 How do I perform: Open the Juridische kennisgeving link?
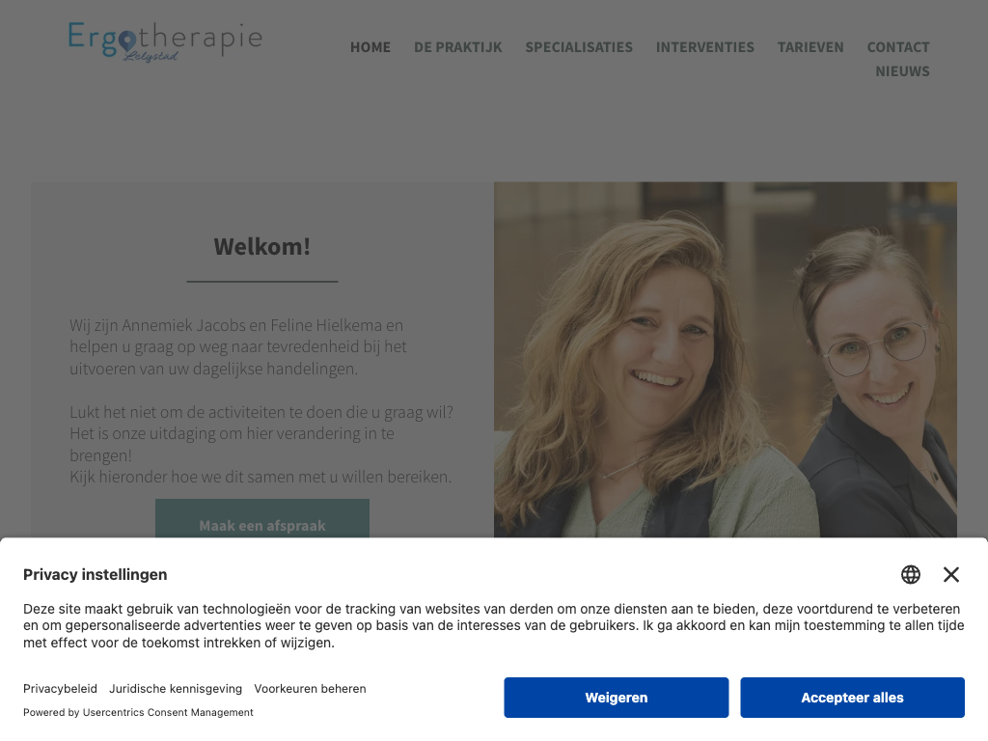(176, 689)
